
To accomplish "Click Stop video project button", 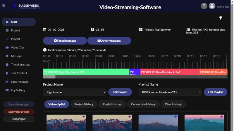I will 19,112.
